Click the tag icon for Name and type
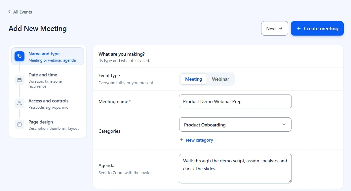The width and height of the screenshot is (351, 191). pos(19,56)
